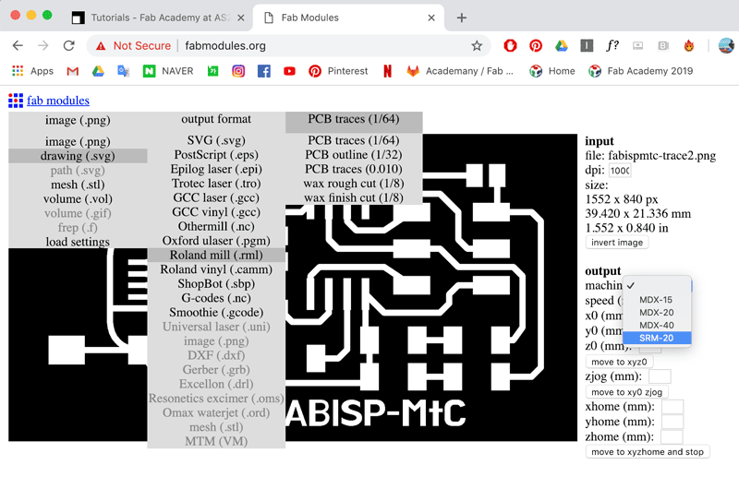Choose the blank checked machine option
739x477 pixels.
tap(656, 286)
